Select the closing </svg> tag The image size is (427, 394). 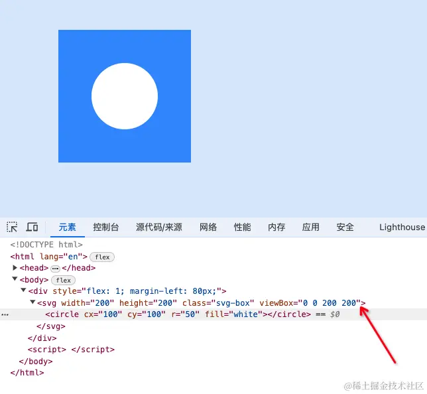pyautogui.click(x=51, y=326)
